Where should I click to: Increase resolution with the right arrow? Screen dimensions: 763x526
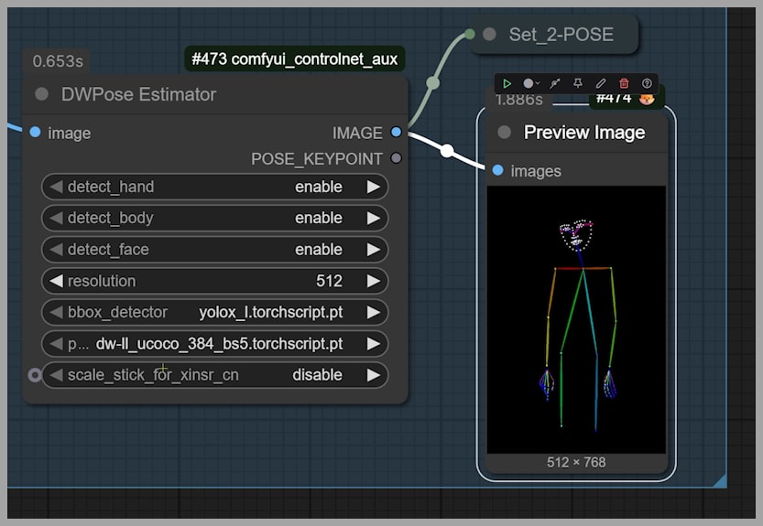pos(373,281)
